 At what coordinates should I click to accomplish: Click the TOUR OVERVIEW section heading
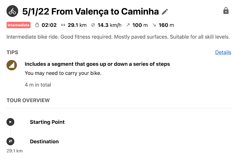(x=28, y=100)
